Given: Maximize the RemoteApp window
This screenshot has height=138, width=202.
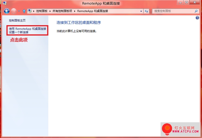Looking at the screenshot, I should (x=186, y=2).
